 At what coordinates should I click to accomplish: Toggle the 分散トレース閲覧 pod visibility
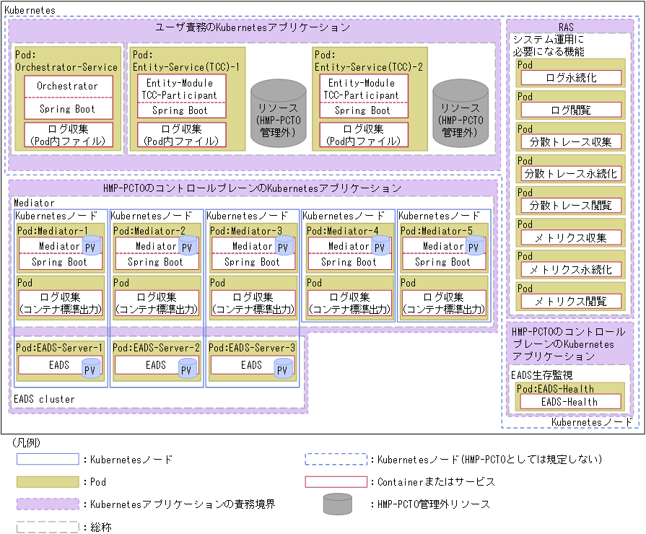pos(571,205)
